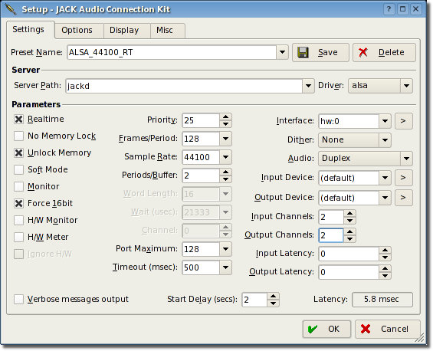Click the floppy disk Save icon
The width and height of the screenshot is (433, 351).
[303, 52]
